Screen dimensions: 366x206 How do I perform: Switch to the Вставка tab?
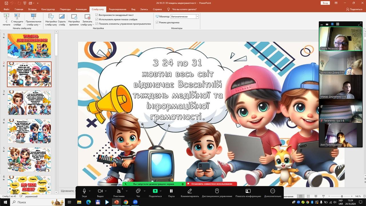32,9
